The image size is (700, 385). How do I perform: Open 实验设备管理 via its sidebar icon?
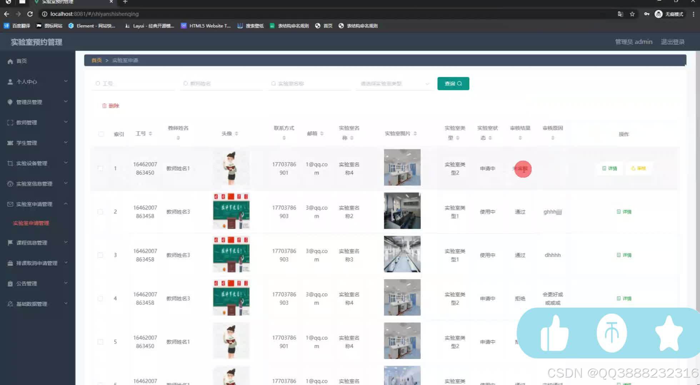pos(10,163)
